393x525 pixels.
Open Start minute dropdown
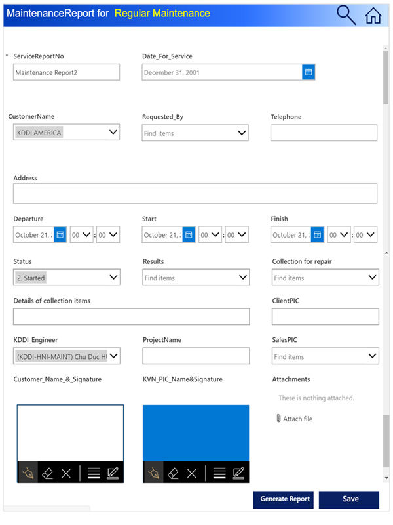236,234
